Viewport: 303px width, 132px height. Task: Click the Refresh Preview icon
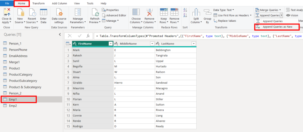click(96, 12)
